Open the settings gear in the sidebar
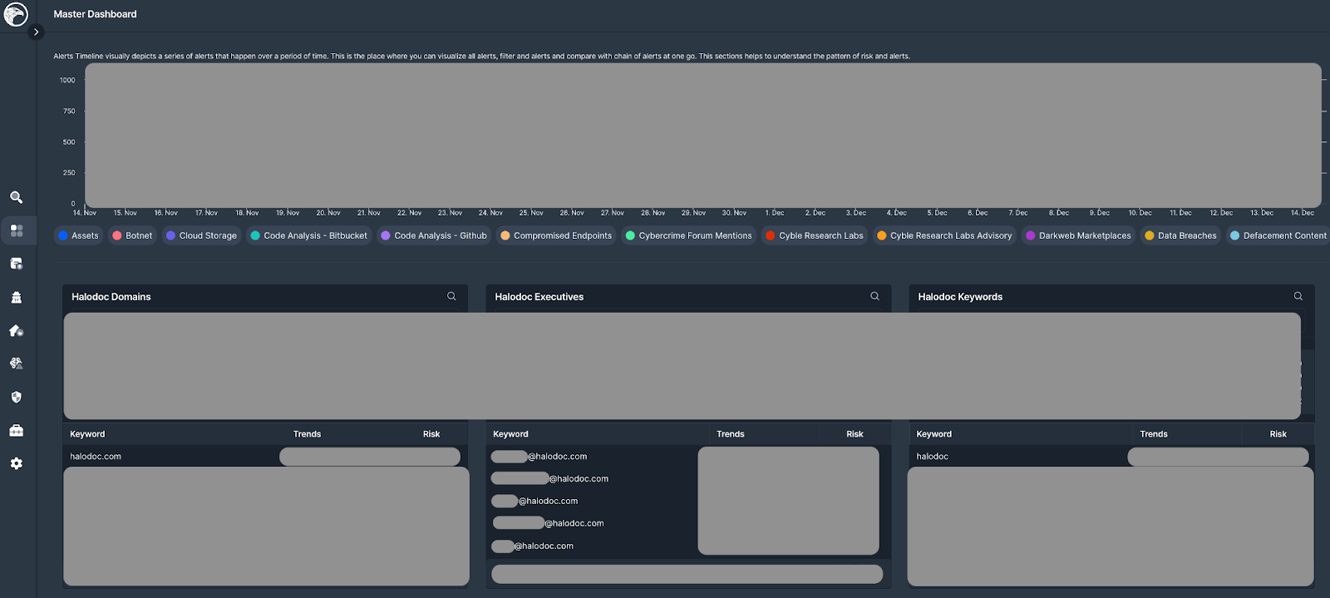This screenshot has height=598, width=1330. click(x=17, y=463)
